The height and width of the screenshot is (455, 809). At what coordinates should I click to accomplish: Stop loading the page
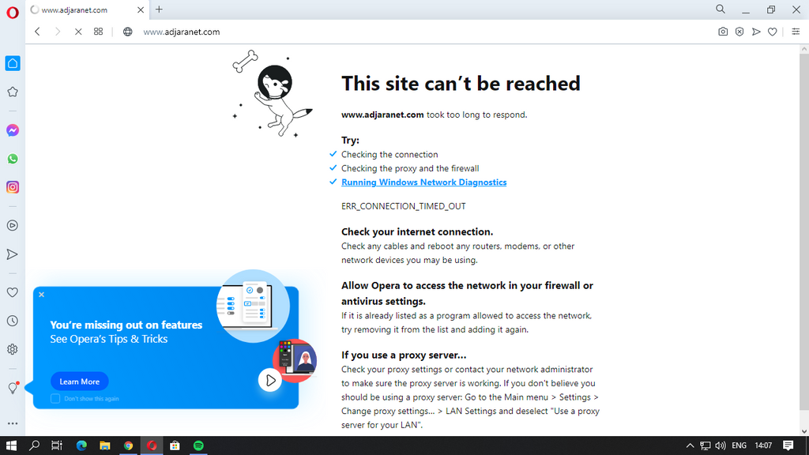coord(78,32)
